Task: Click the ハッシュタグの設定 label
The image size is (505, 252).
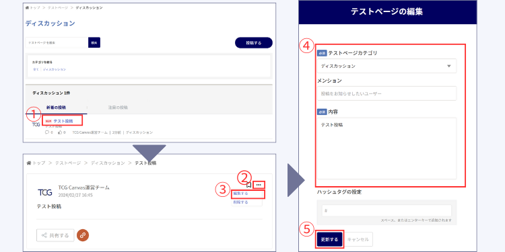Action: [x=339, y=192]
